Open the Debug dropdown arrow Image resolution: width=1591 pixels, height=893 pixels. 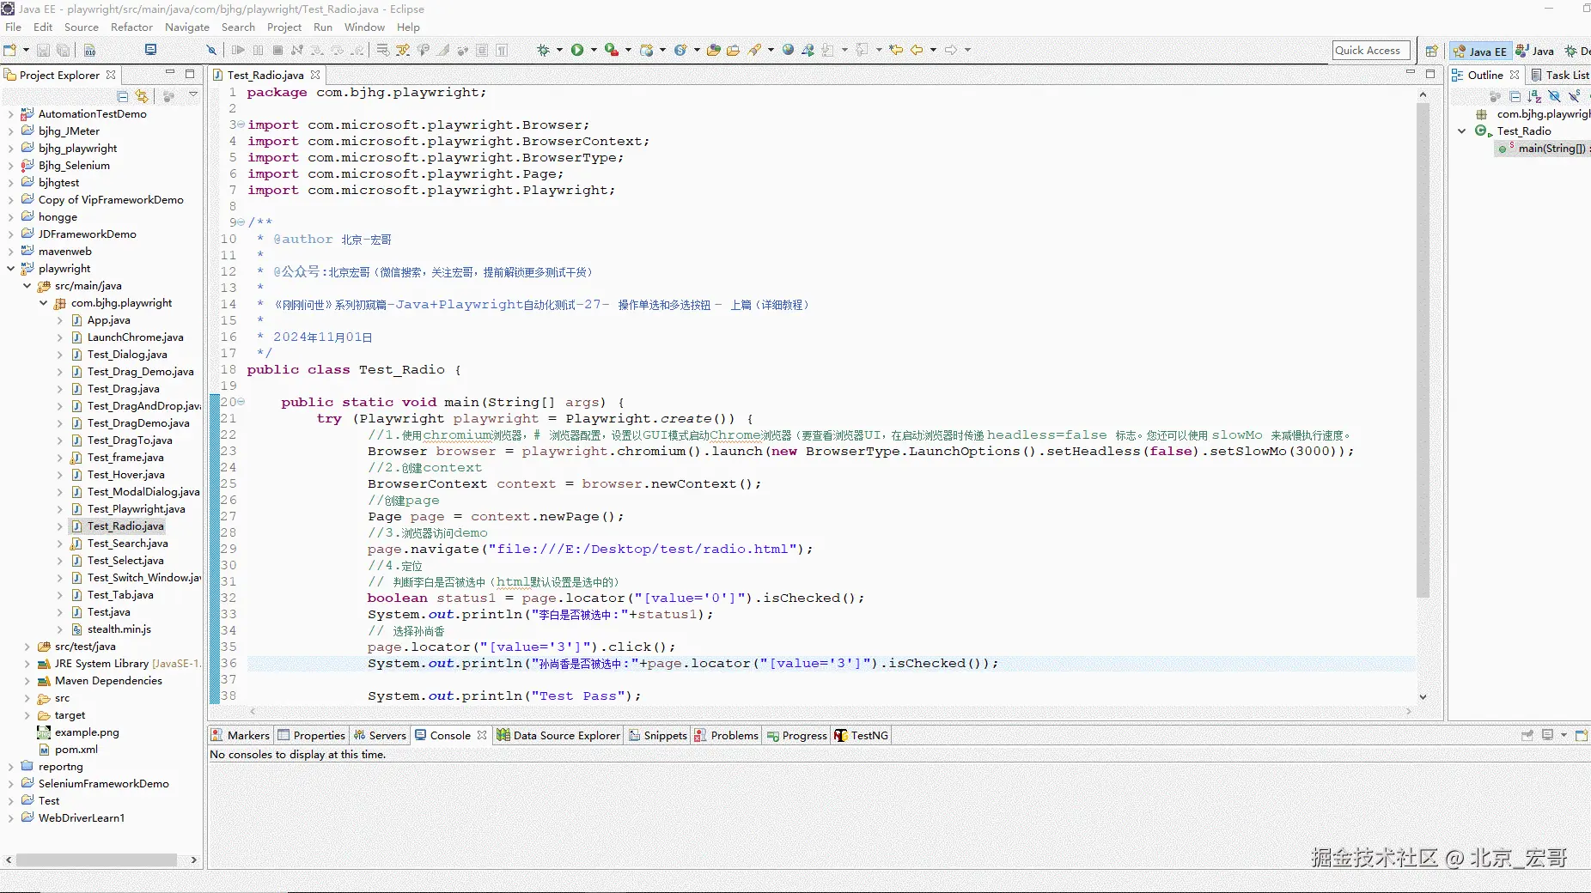[559, 50]
